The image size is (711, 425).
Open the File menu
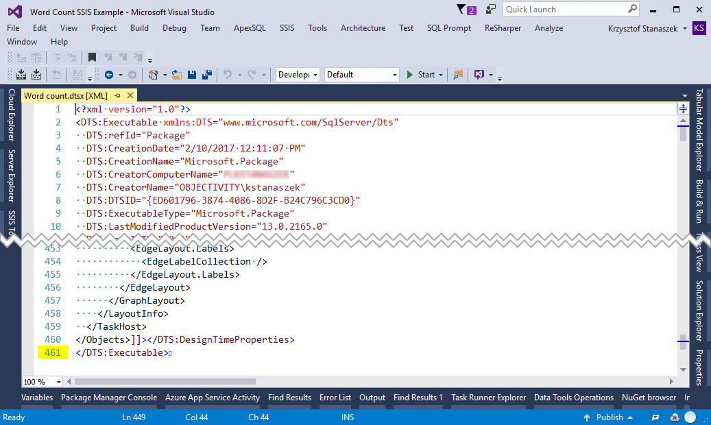13,28
